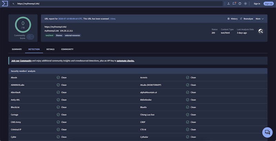276x141 pixels.
Task: Open the History button
Action: (x=233, y=19)
